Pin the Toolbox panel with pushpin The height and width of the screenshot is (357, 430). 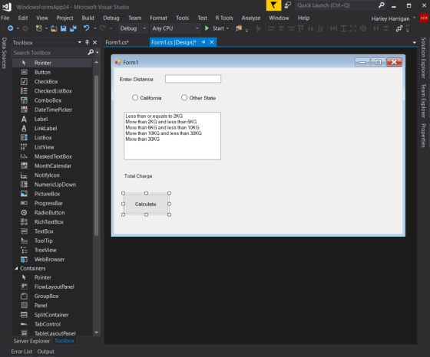pyautogui.click(x=87, y=42)
